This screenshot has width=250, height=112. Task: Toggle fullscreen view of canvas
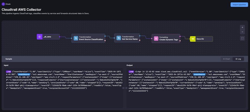[x=242, y=38]
